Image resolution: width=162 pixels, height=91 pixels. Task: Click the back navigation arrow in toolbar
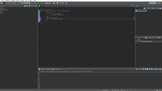pyautogui.click(x=63, y=3)
